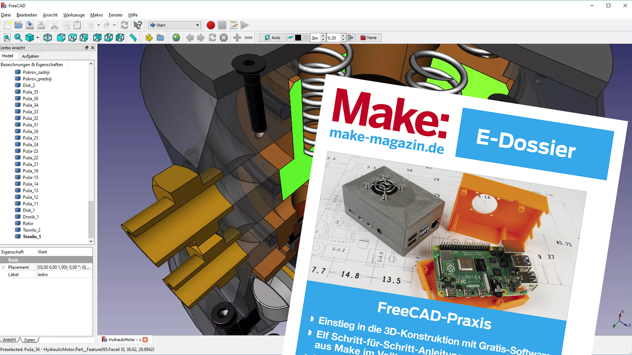Close the HydraulicMotor document tab
The height and width of the screenshot is (355, 632).
145,339
